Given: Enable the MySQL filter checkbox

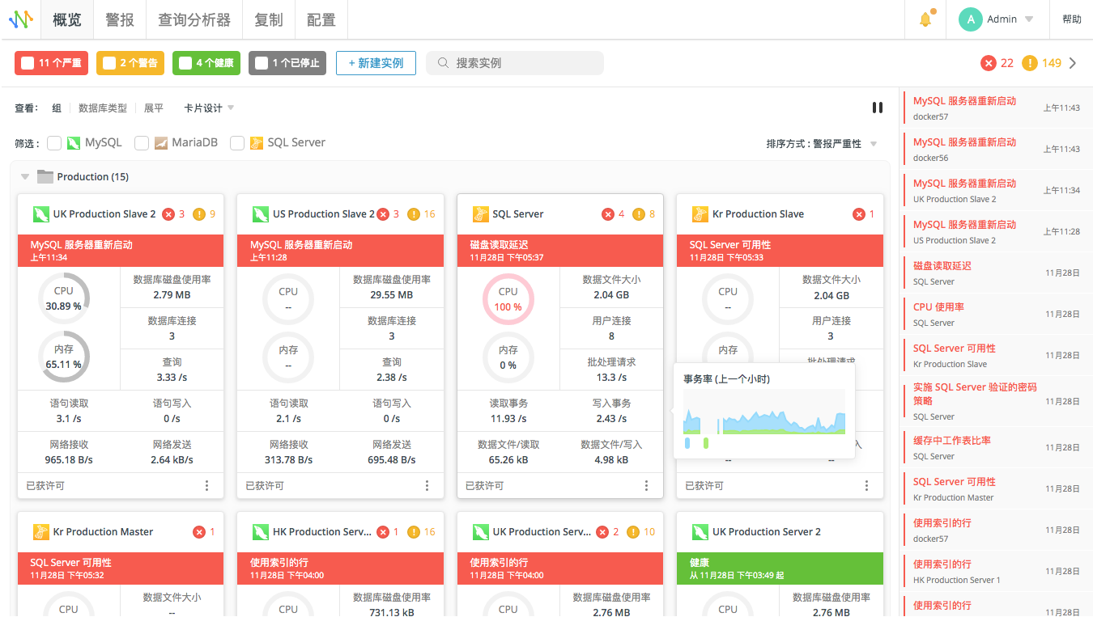Looking at the screenshot, I should 54,143.
